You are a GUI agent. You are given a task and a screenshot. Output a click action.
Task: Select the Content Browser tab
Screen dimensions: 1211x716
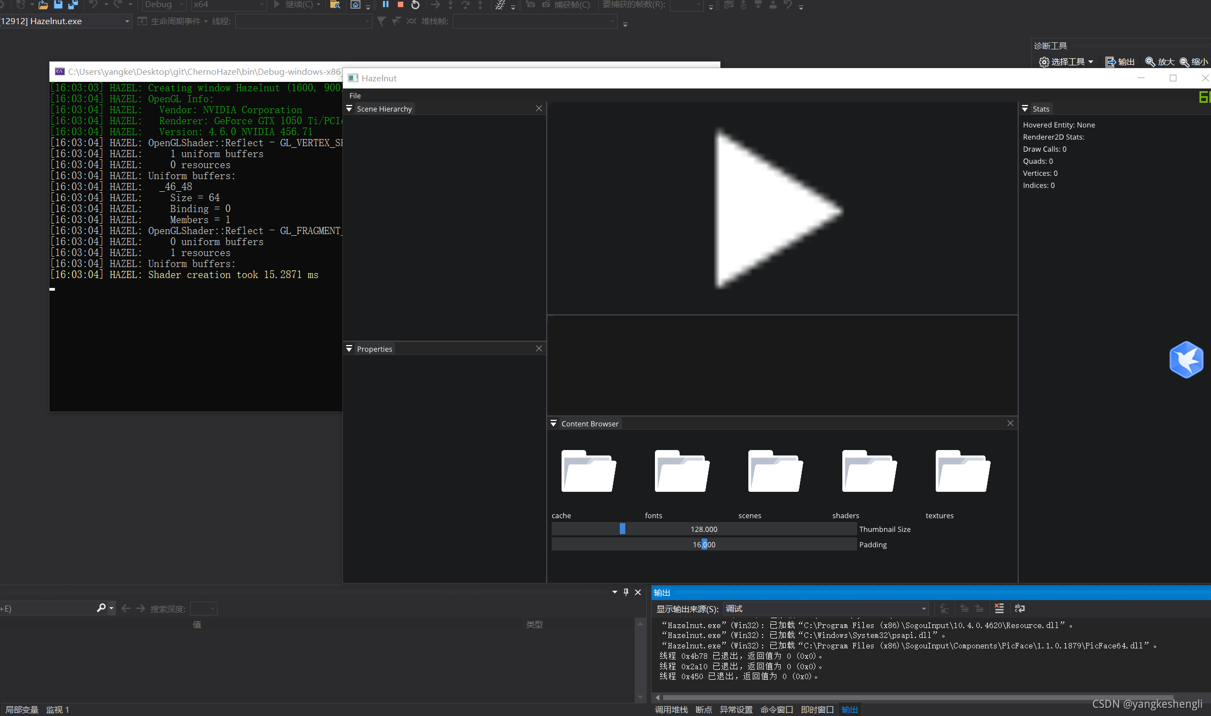pyautogui.click(x=590, y=424)
